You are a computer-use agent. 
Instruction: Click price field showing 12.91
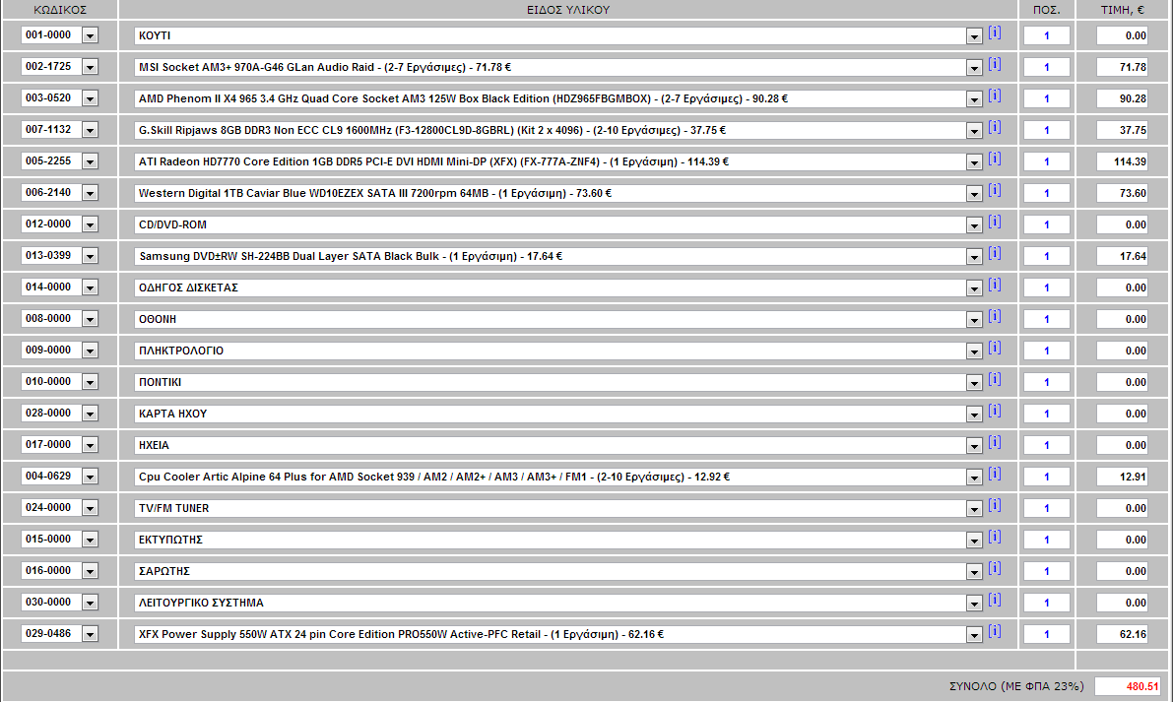tap(1122, 477)
